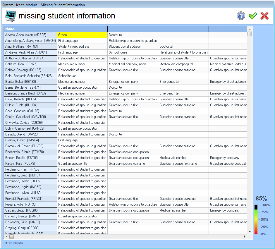This screenshot has height=249, width=275.
Task: Click the vertical scrollbar down arrow
Action: [250, 232]
